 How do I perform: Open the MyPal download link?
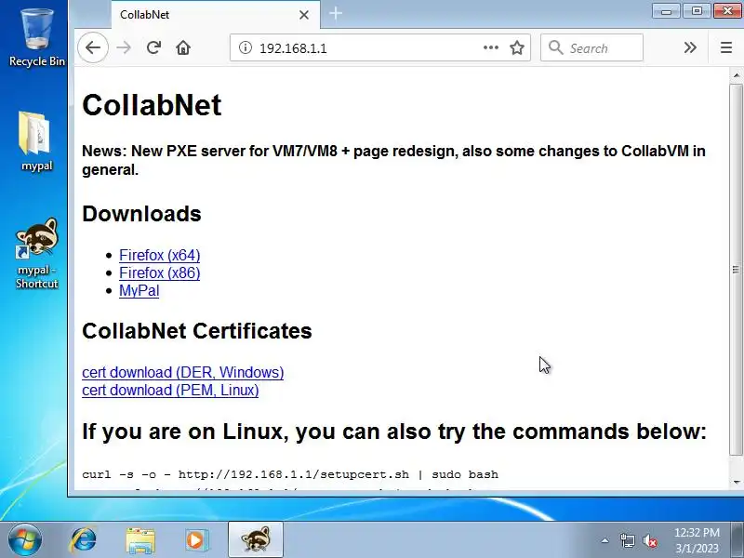139,290
